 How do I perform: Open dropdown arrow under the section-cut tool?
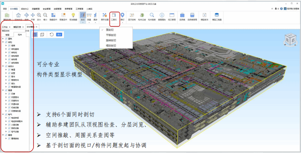click(83, 23)
